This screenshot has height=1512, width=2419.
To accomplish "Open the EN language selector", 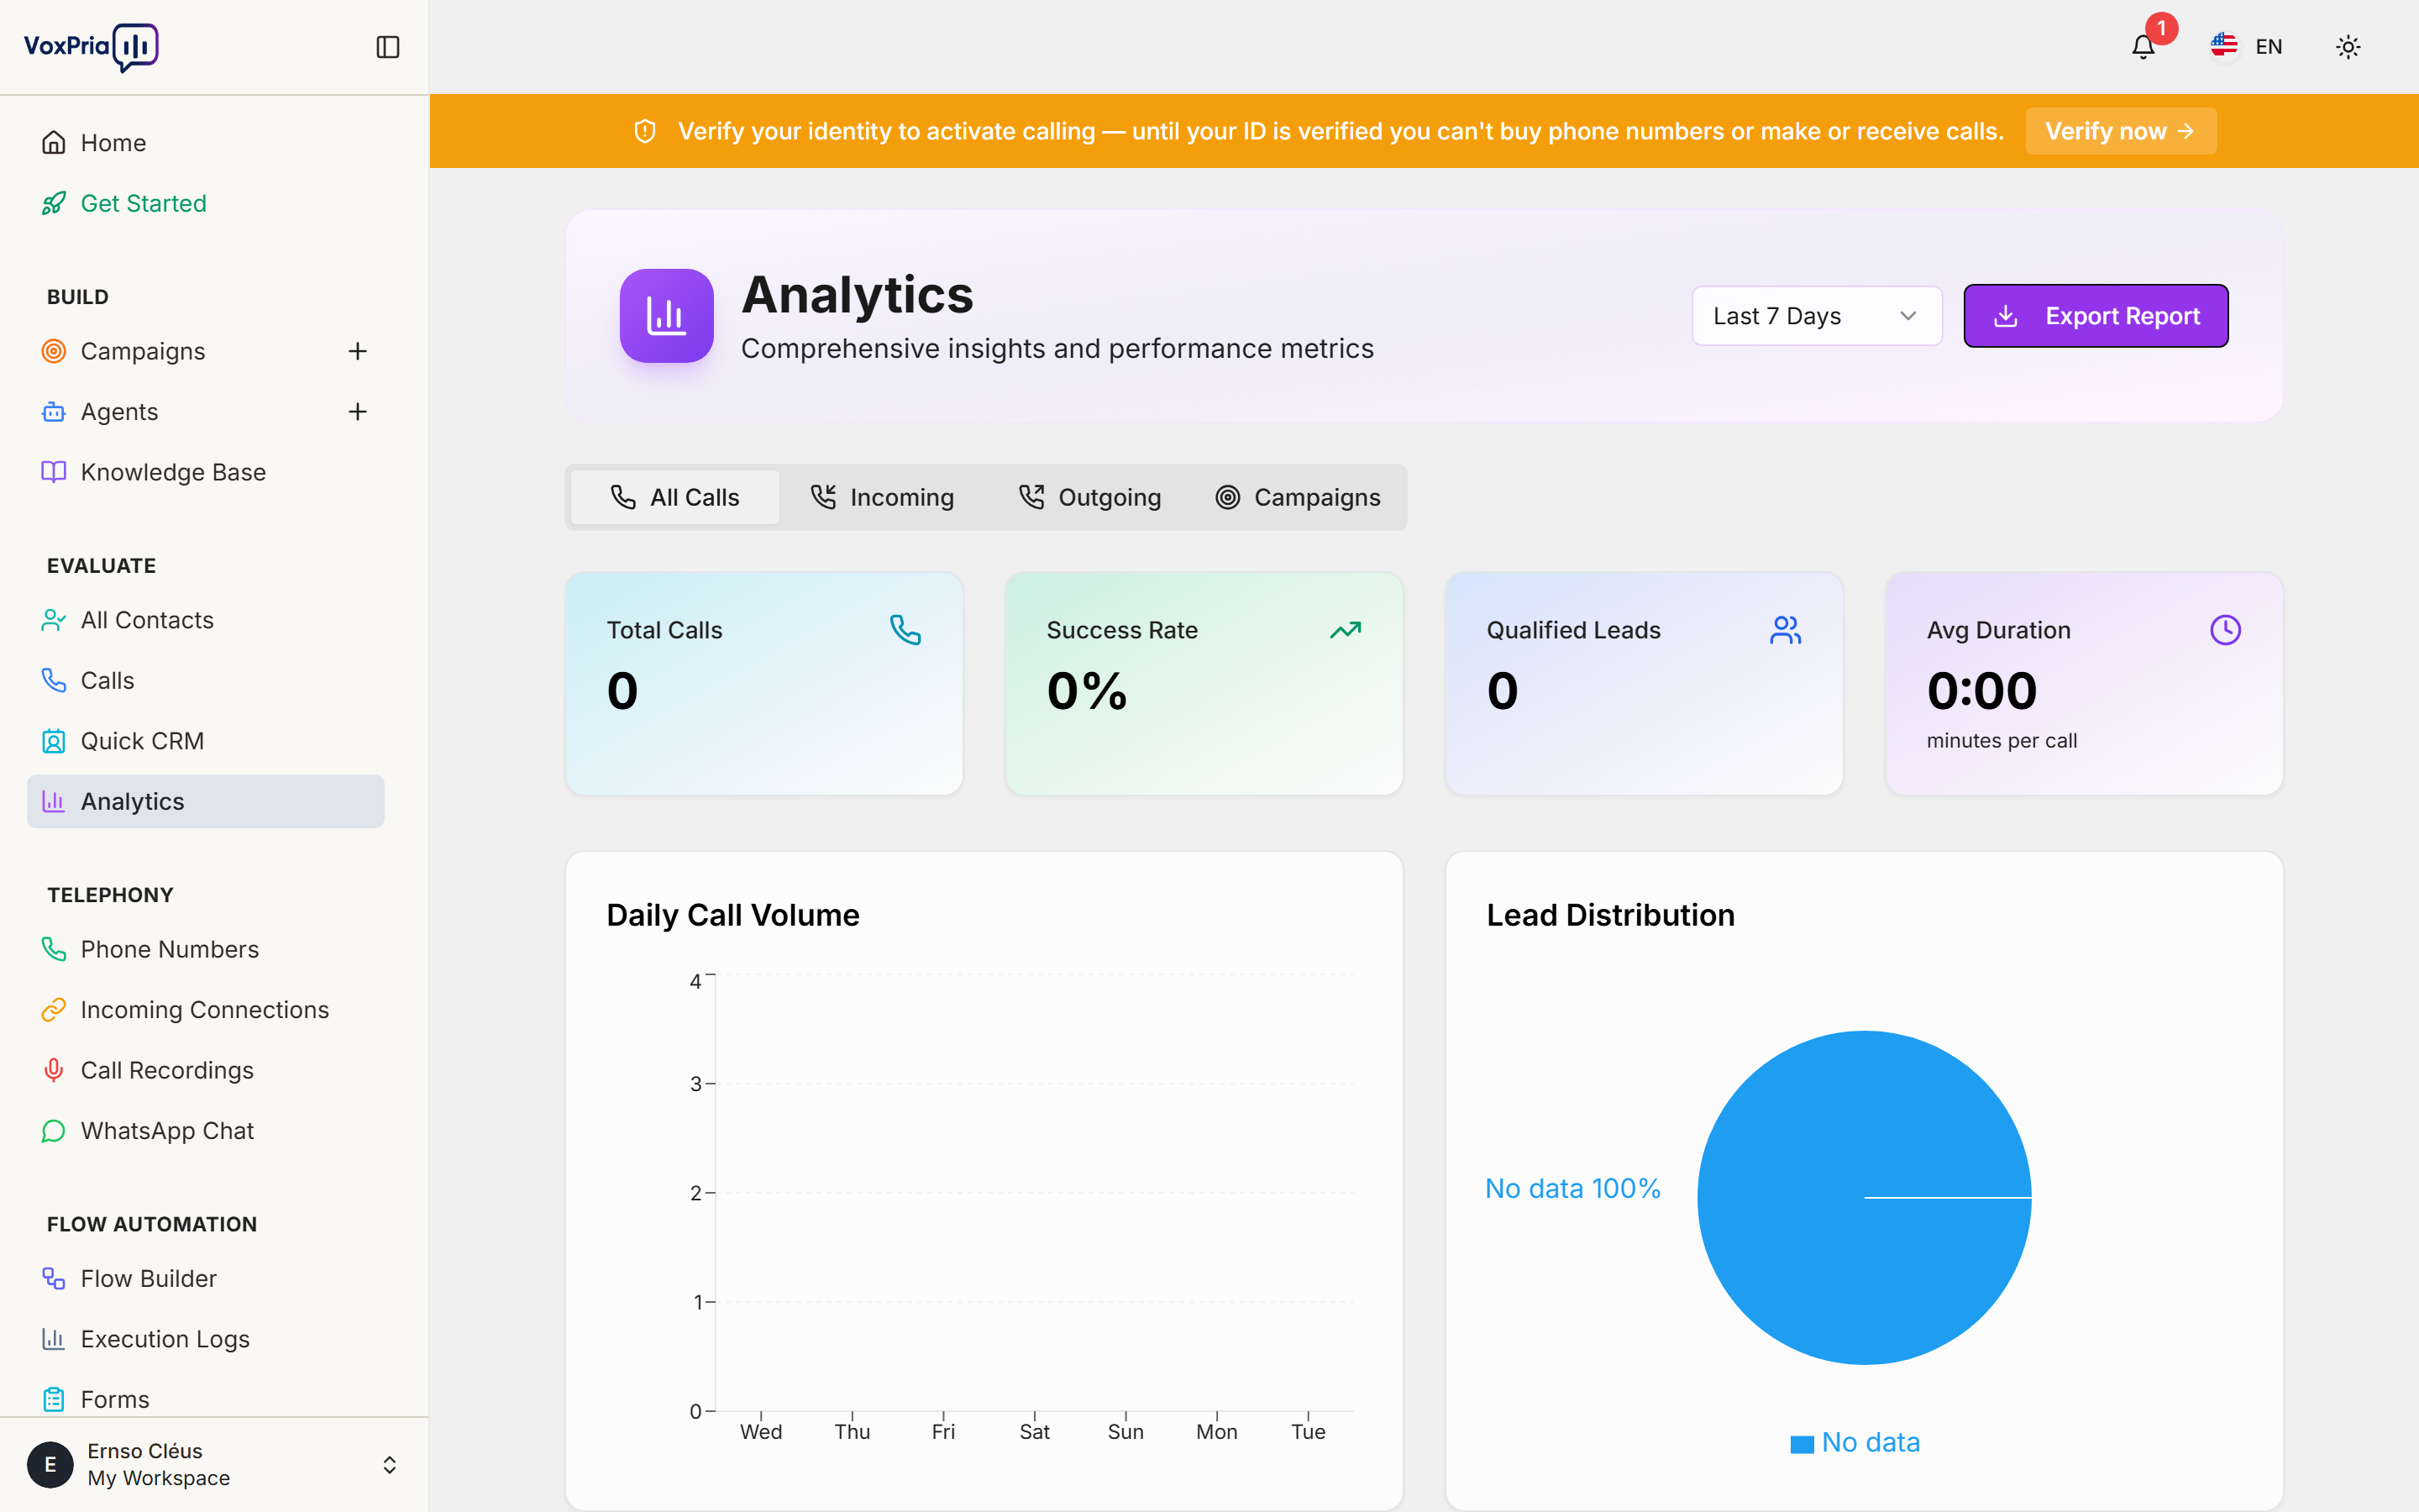I will point(2246,47).
